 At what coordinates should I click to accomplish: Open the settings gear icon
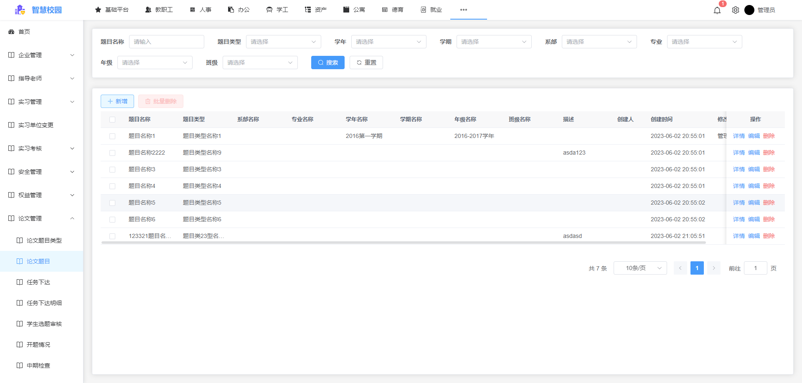[736, 10]
